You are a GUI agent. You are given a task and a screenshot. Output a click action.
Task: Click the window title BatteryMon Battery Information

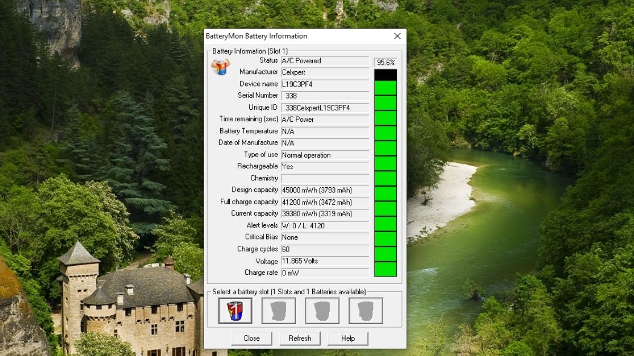point(256,36)
